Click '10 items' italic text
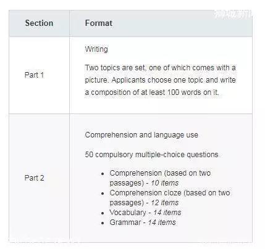 point(164,183)
